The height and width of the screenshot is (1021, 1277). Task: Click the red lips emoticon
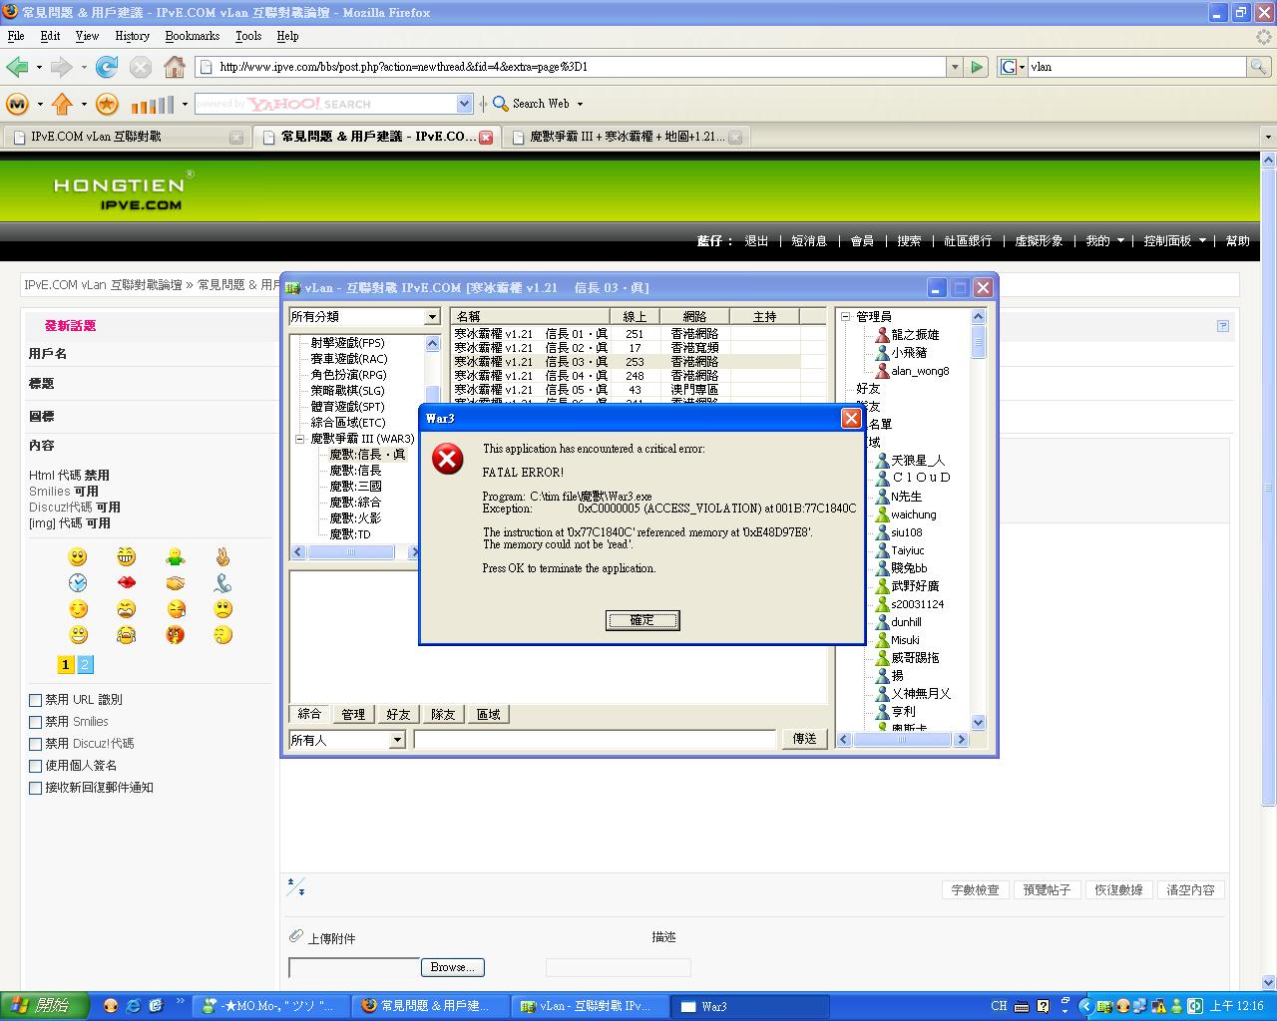click(126, 582)
